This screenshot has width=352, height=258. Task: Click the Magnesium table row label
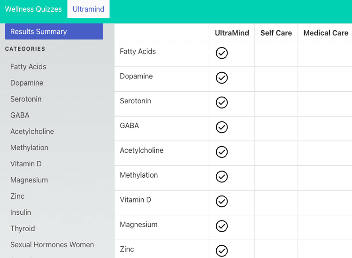point(138,225)
